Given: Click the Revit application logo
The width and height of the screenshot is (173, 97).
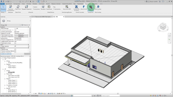Looking at the screenshot, I should click(2, 2).
